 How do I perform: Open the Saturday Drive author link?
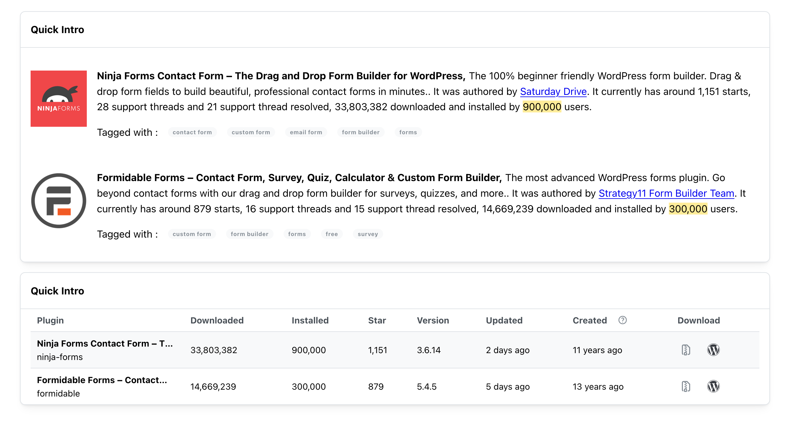[x=553, y=91]
